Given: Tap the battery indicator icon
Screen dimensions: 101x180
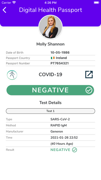Looking at the screenshot, I should (x=97, y=3).
